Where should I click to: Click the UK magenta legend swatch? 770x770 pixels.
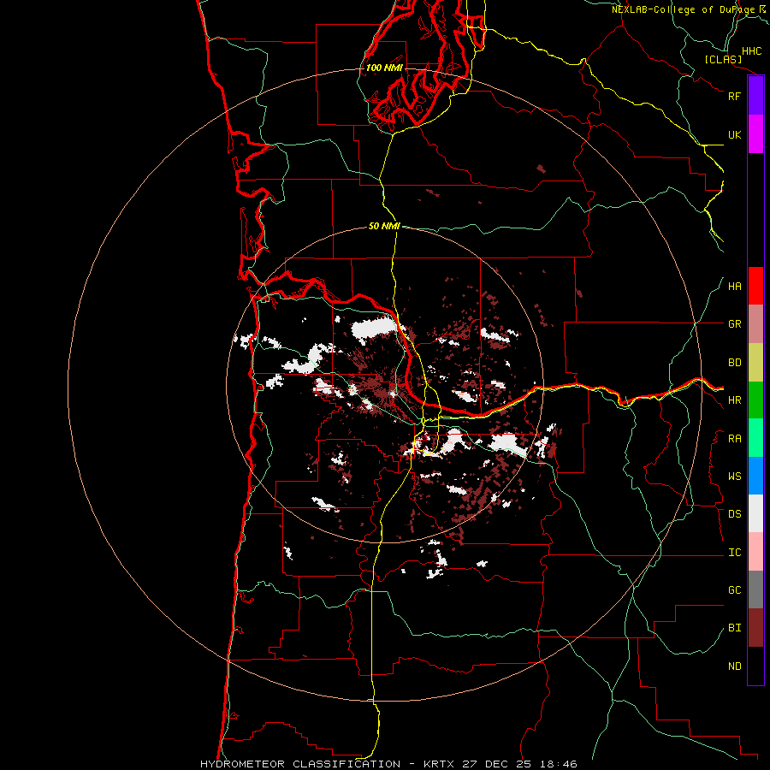(755, 134)
